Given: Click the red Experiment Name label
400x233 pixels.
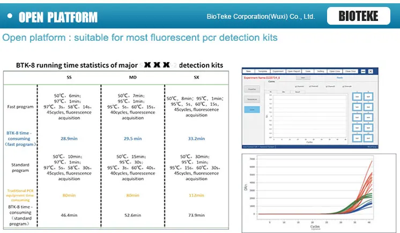Looking at the screenshot, I should coord(262,78).
